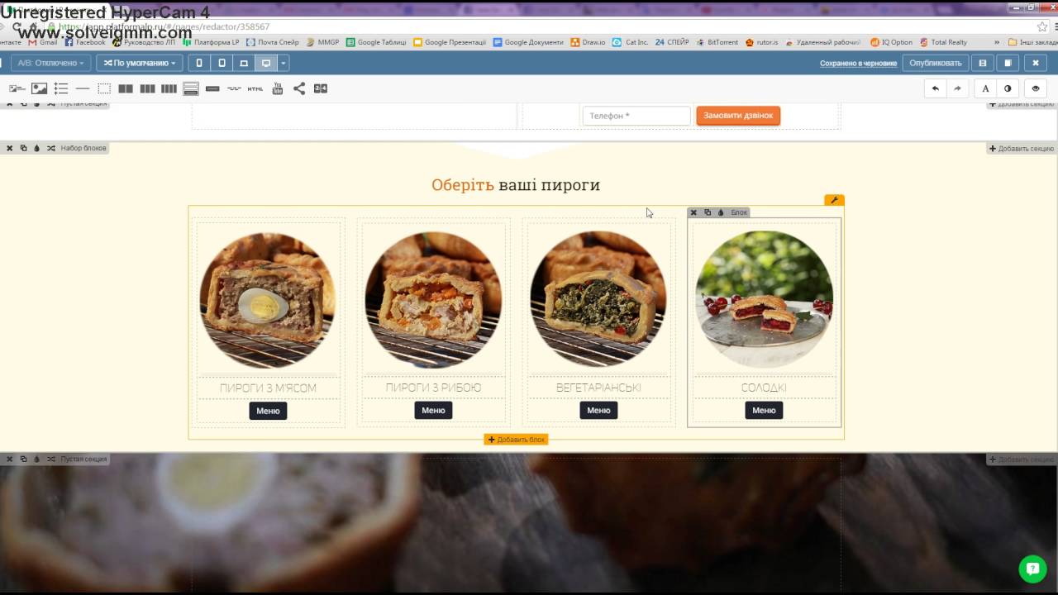Open color drop of selected Блок
The width and height of the screenshot is (1058, 595).
coord(720,212)
